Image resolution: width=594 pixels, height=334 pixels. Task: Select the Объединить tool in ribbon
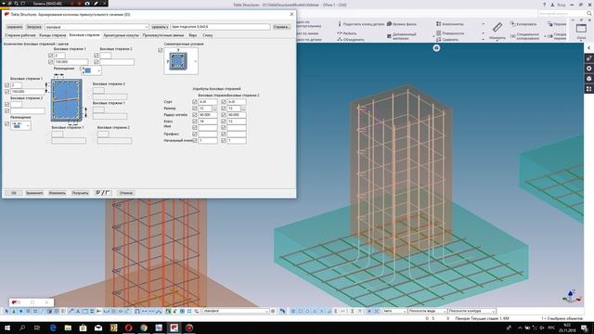[x=351, y=39]
